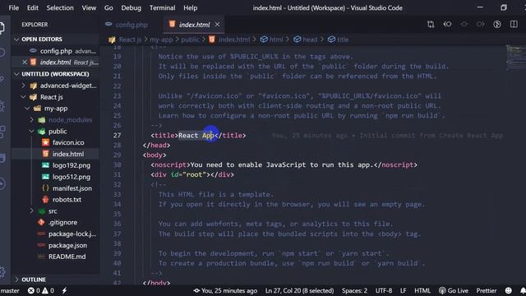Restore down the window
Image resolution: width=526 pixels, height=296 pixels.
[x=504, y=7]
